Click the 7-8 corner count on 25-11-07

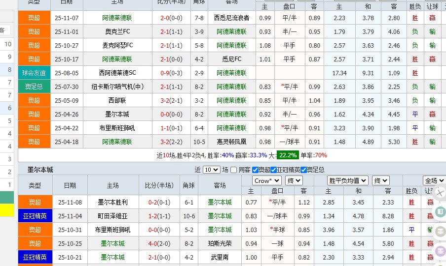pos(199,18)
